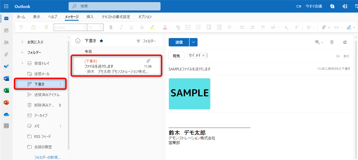This screenshot has width=358, height=160.
Task: Toggle italic formatting in the ribbon
Action: click(121, 27)
